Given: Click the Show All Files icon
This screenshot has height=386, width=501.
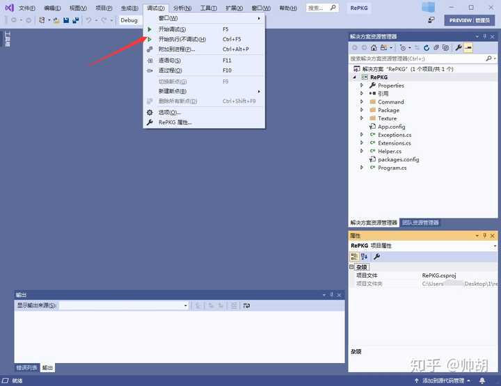Looking at the screenshot, I should coord(446,48).
